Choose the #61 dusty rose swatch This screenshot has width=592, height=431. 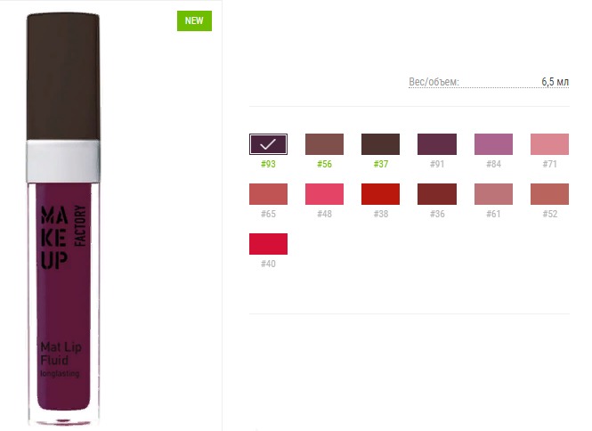coord(493,194)
